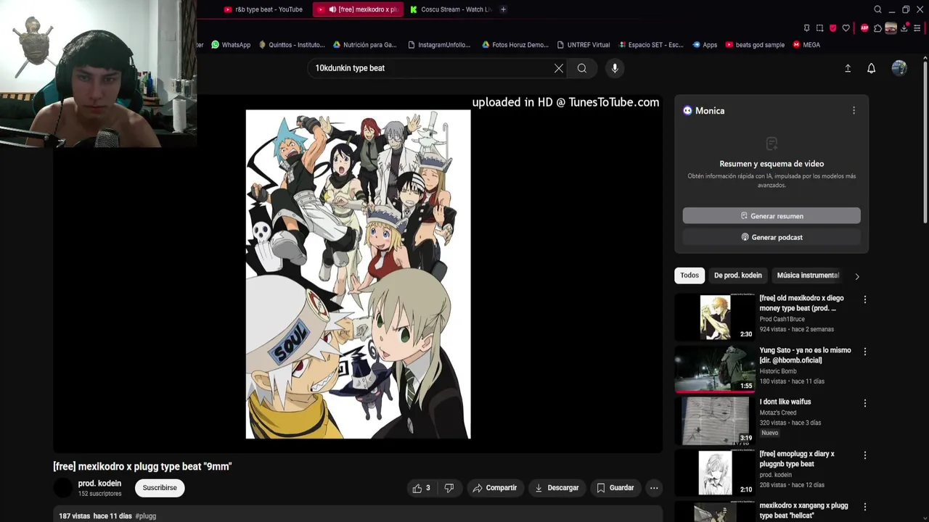Open the YouTube upload/create icon

click(848, 68)
